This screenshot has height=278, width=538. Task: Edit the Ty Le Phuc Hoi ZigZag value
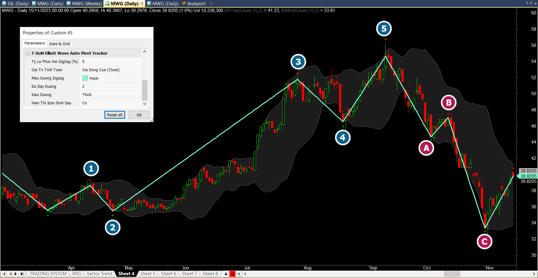click(x=110, y=62)
